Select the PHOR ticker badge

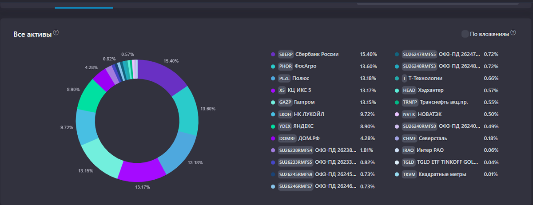[x=285, y=66]
